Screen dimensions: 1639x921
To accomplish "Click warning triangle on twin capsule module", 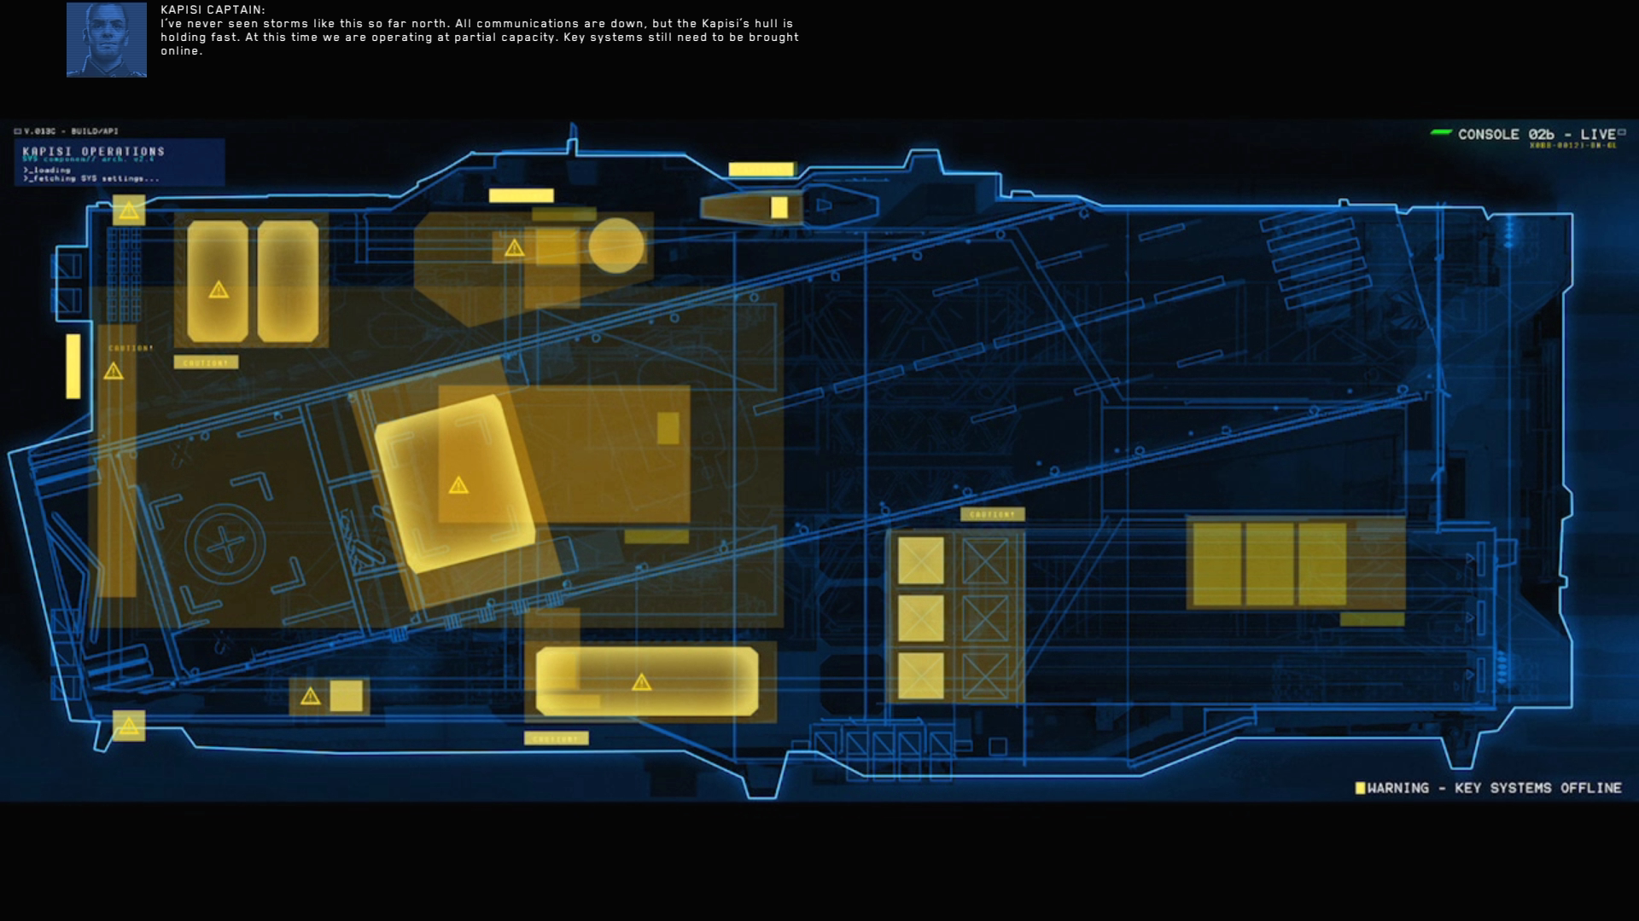I will (x=219, y=290).
